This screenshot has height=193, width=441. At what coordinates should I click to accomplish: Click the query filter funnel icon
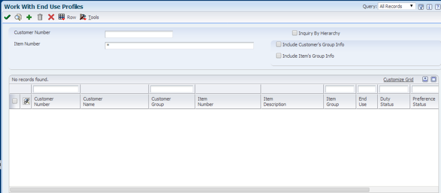421,7
